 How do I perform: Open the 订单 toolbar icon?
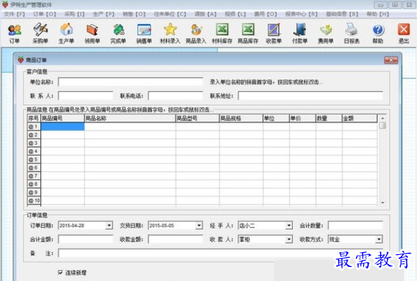[14, 34]
